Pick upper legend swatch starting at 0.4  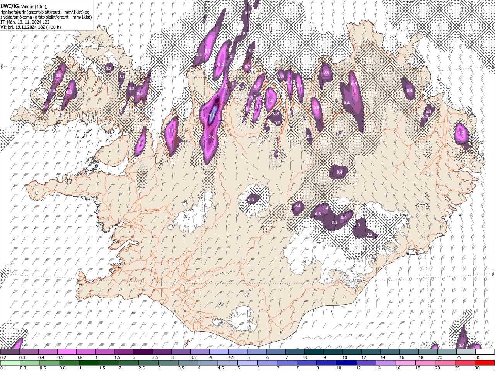[48, 352]
